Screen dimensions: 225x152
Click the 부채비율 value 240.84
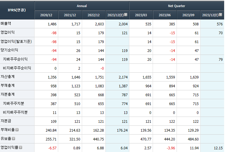click(x=51, y=130)
